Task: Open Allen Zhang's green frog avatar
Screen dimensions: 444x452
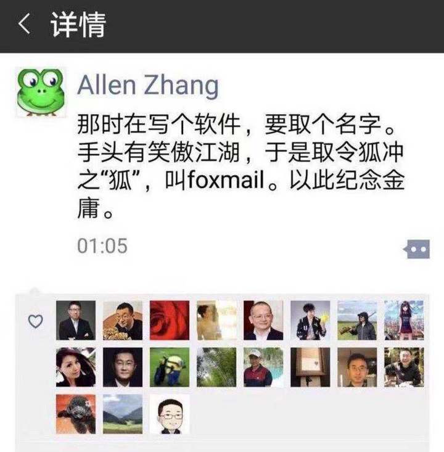Action: [40, 92]
